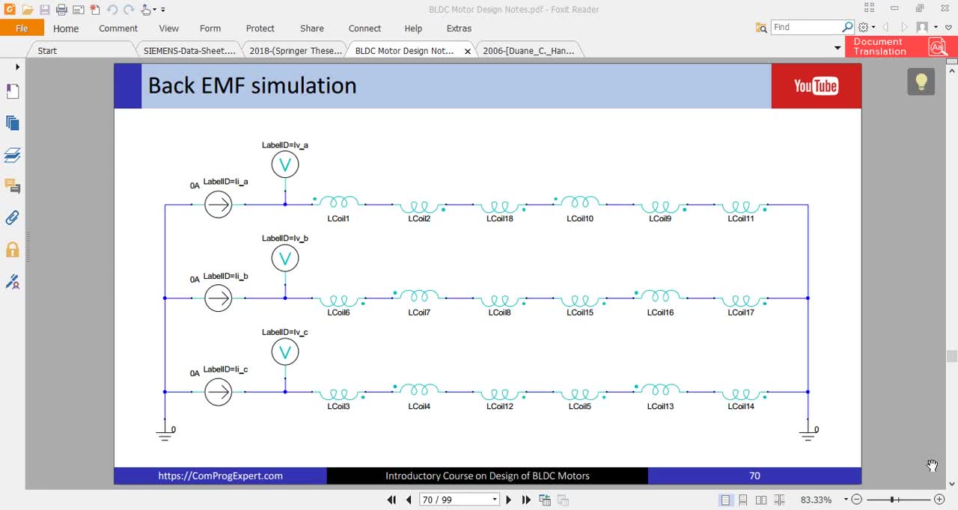
Task: Open the Help ribbon tab
Action: point(413,28)
